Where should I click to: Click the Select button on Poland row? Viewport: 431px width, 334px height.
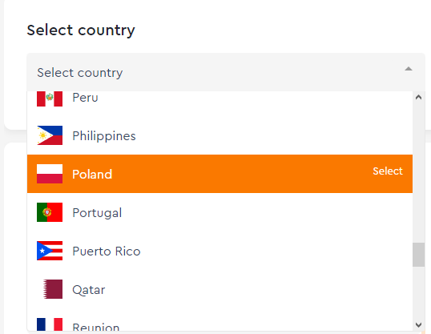388,171
